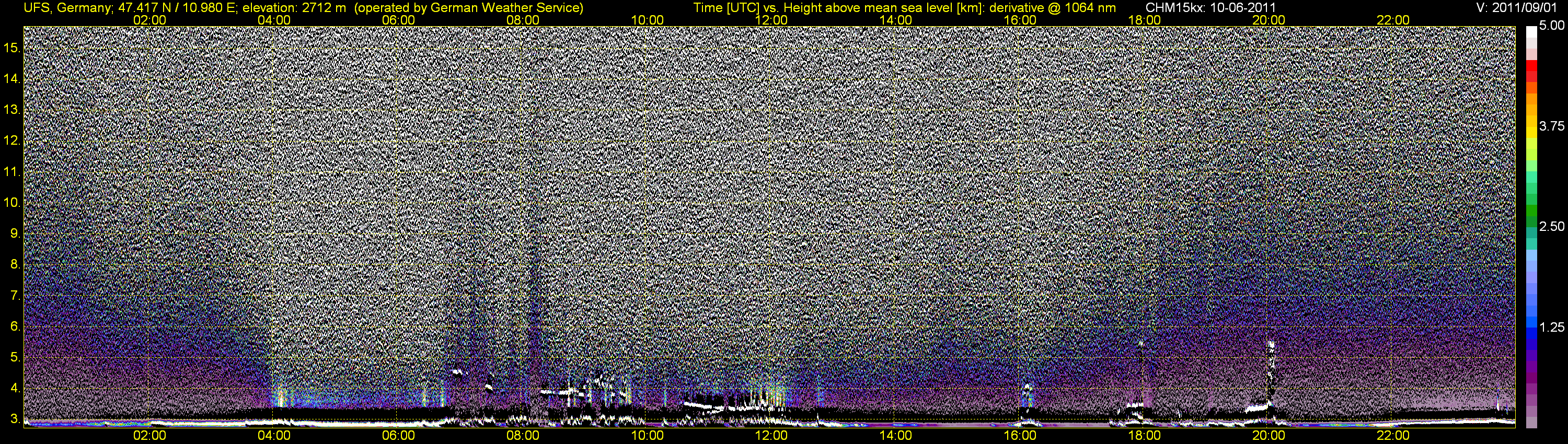Select the 4 km height axis label
Screen dimensions: 1568x444
click(15, 388)
